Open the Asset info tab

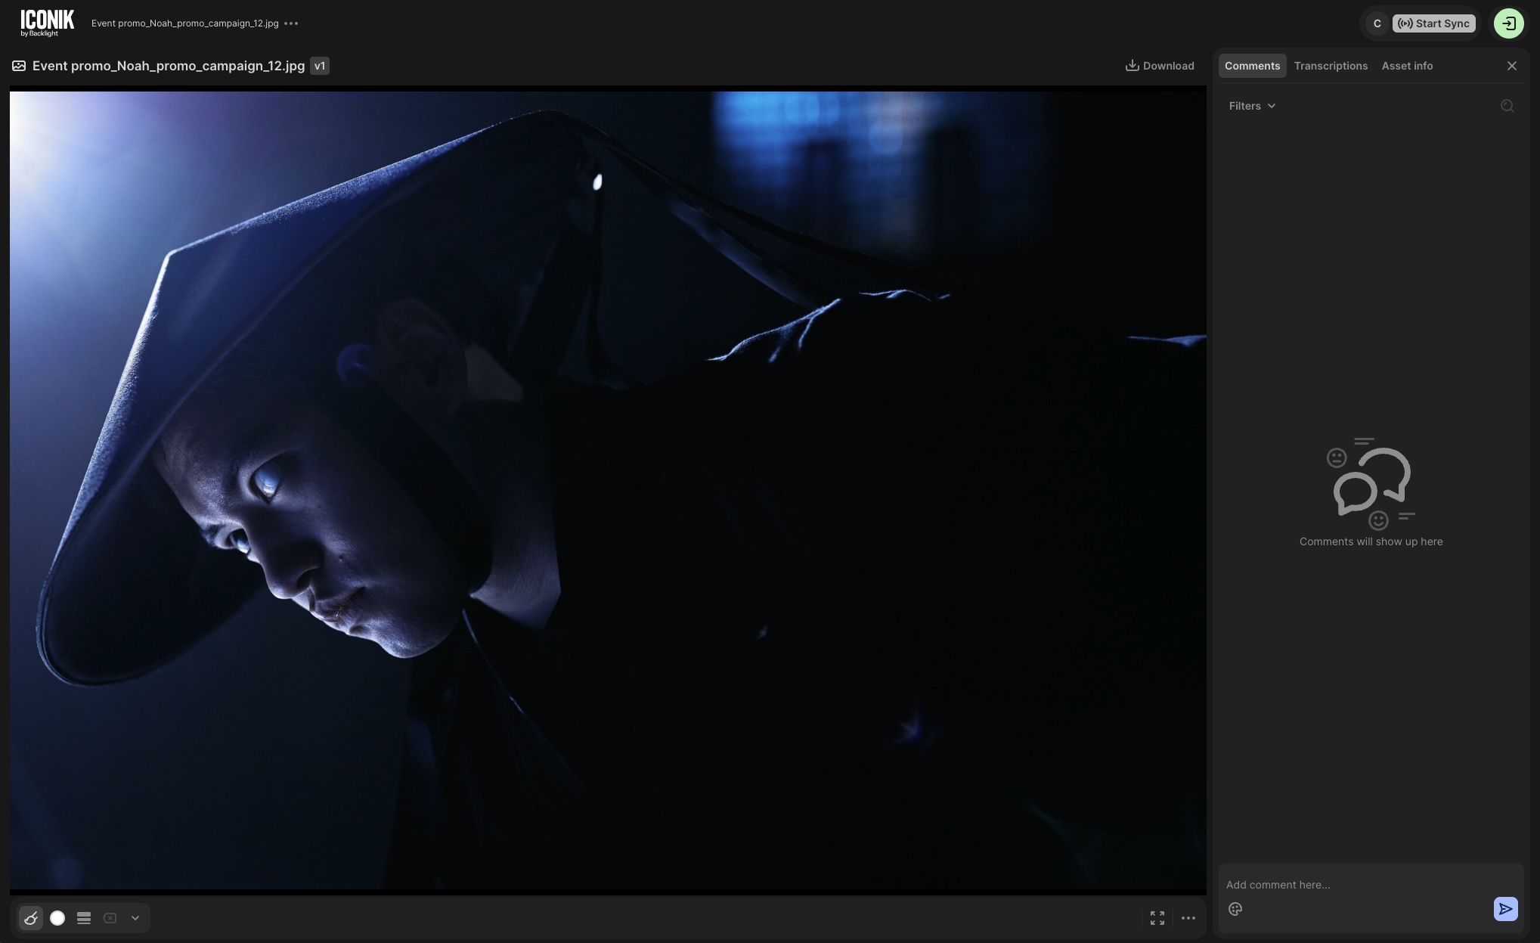coord(1406,66)
